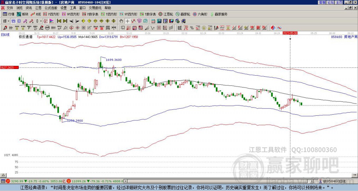Click the black right-pointing arrow icon
This screenshot has width=358, height=191.
pyautogui.click(x=77, y=21)
